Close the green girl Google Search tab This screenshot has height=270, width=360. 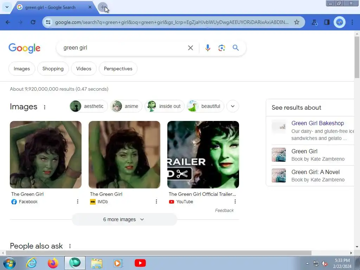pos(90,7)
